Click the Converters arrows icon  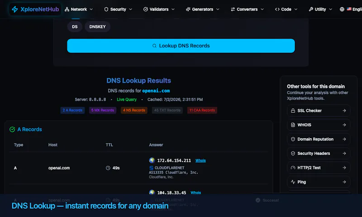[233, 9]
